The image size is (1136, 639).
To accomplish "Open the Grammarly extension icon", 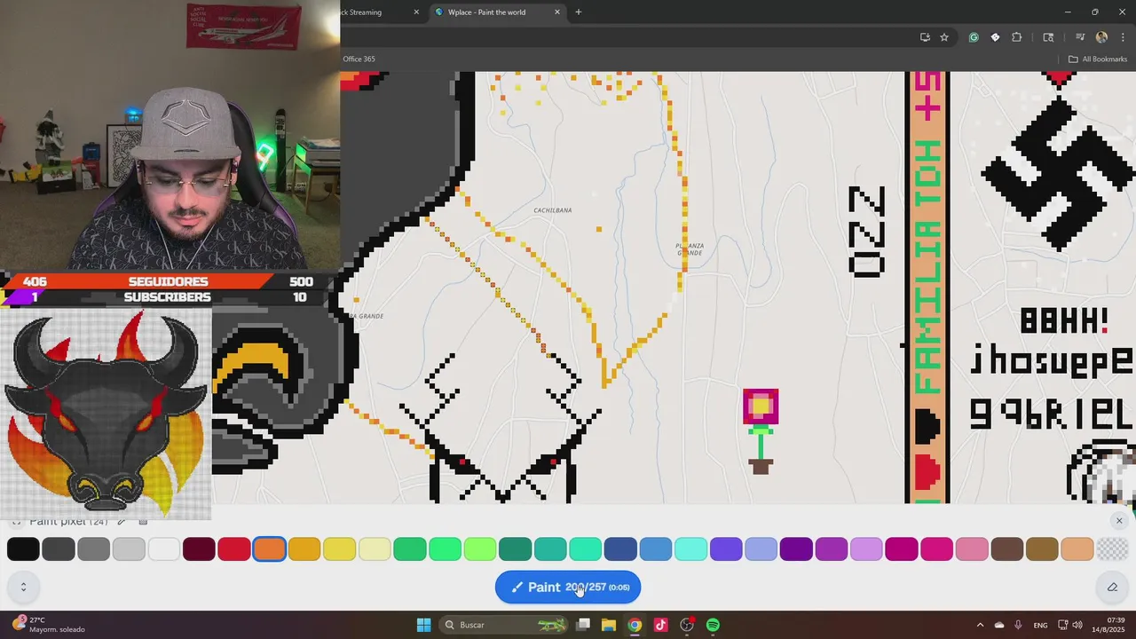I will pos(974,37).
